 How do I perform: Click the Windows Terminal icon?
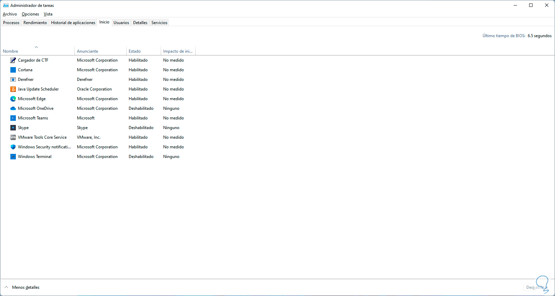point(13,157)
